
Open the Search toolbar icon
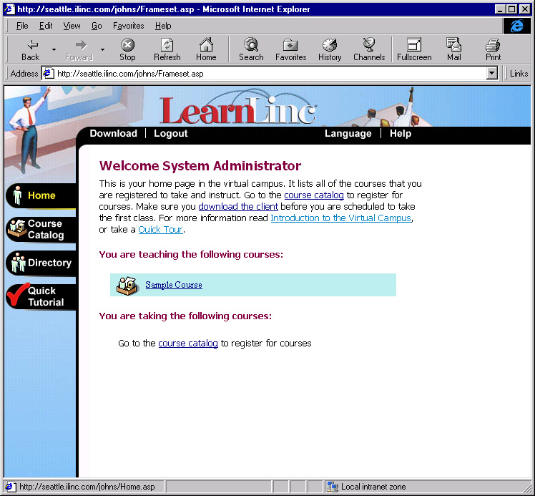click(251, 44)
